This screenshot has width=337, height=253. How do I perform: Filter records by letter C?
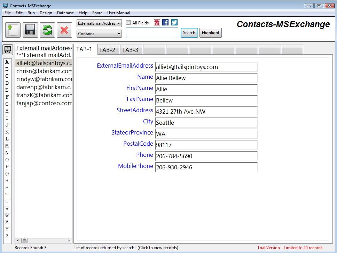[x=7, y=76]
